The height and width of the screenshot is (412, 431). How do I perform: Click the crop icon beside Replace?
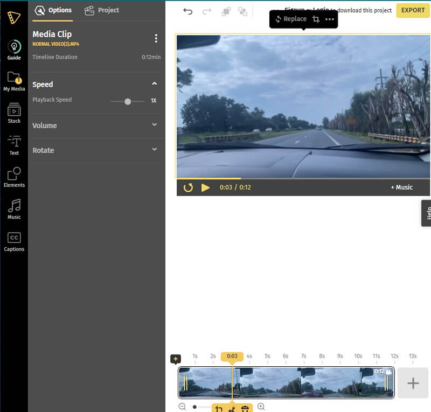(316, 19)
